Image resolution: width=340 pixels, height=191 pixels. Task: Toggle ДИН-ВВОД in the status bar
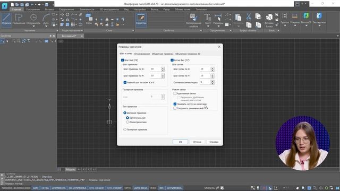tap(141, 188)
